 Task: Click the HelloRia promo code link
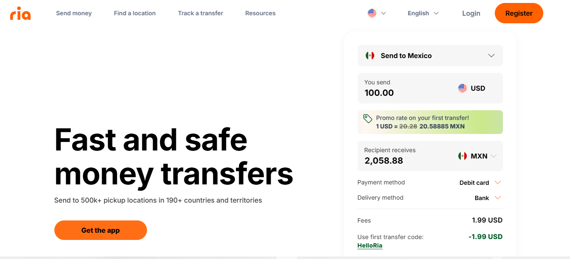coord(370,245)
